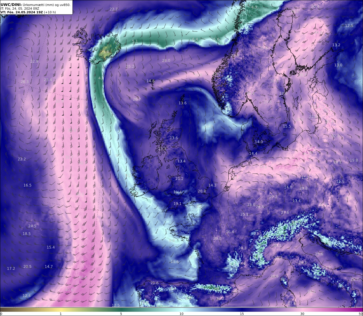363x316 pixels.
Task: Click the value 26.5 label
Action: (x=260, y=207)
